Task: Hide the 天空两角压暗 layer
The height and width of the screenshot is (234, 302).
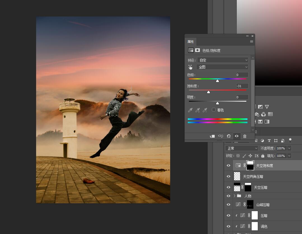Action: (228, 176)
